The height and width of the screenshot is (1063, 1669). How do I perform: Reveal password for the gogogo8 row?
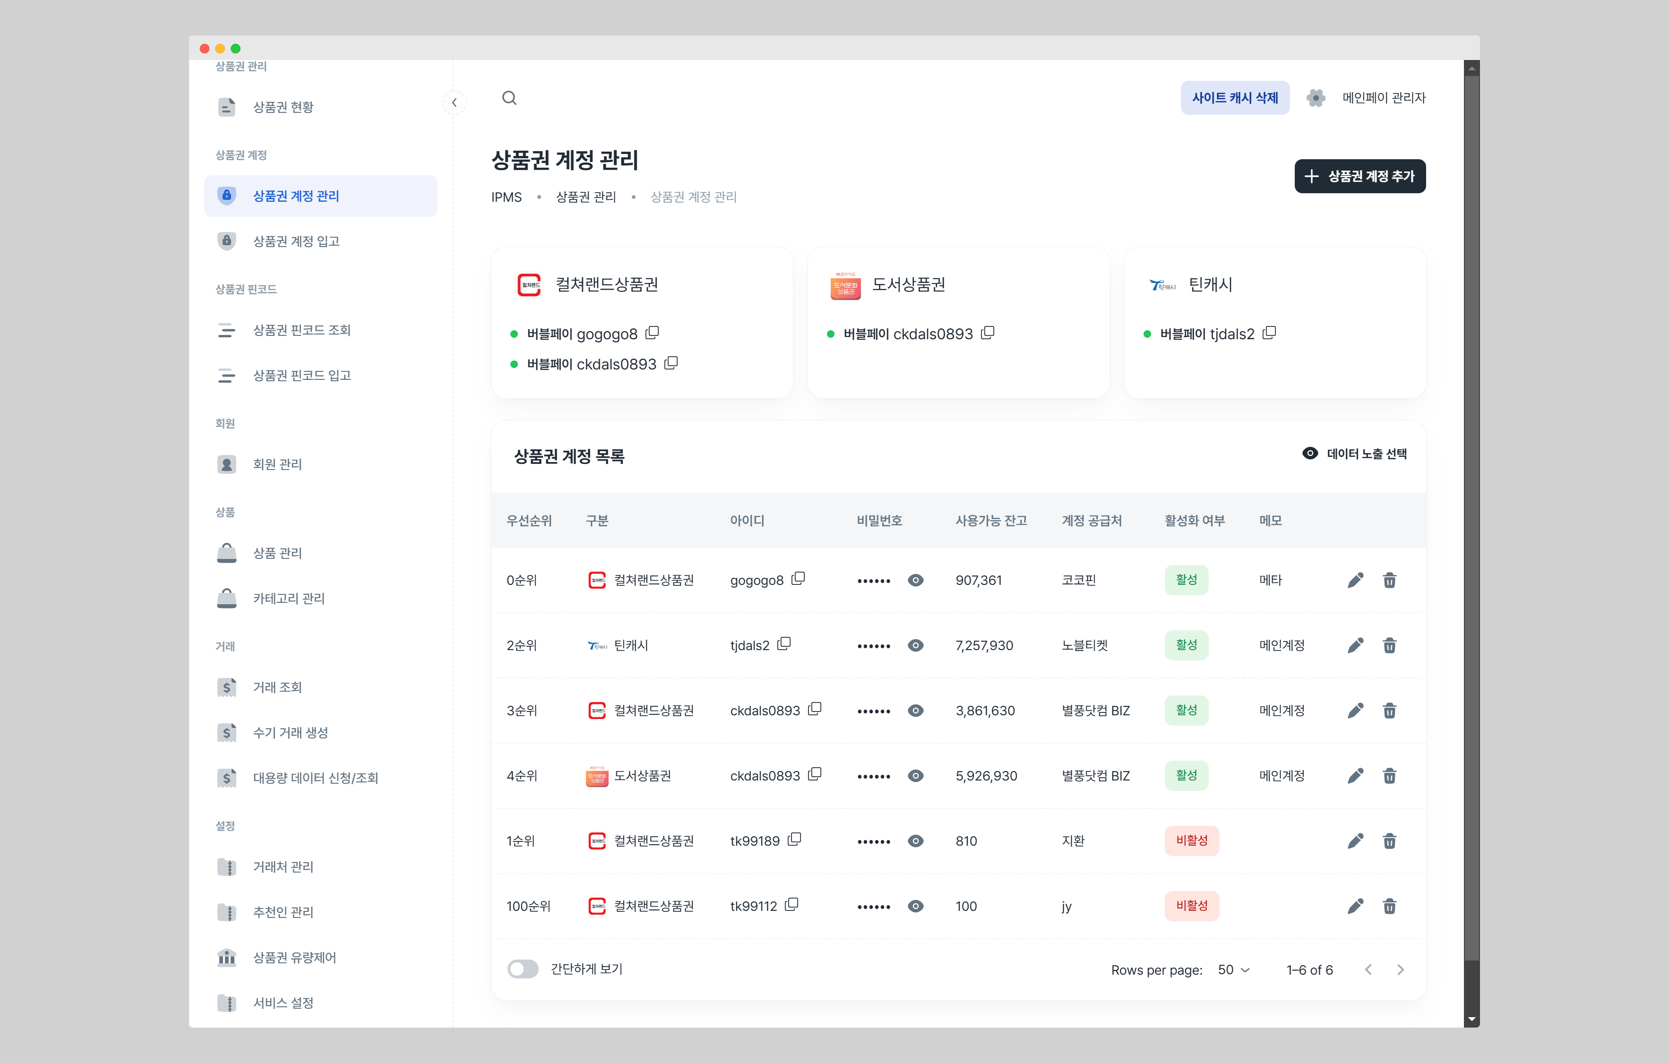pyautogui.click(x=915, y=580)
